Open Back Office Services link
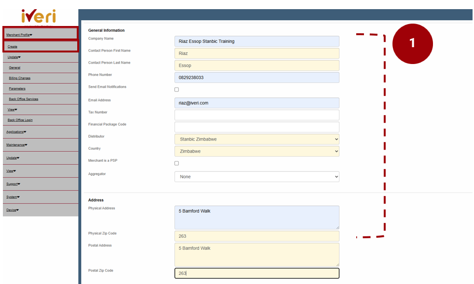 coord(24,99)
